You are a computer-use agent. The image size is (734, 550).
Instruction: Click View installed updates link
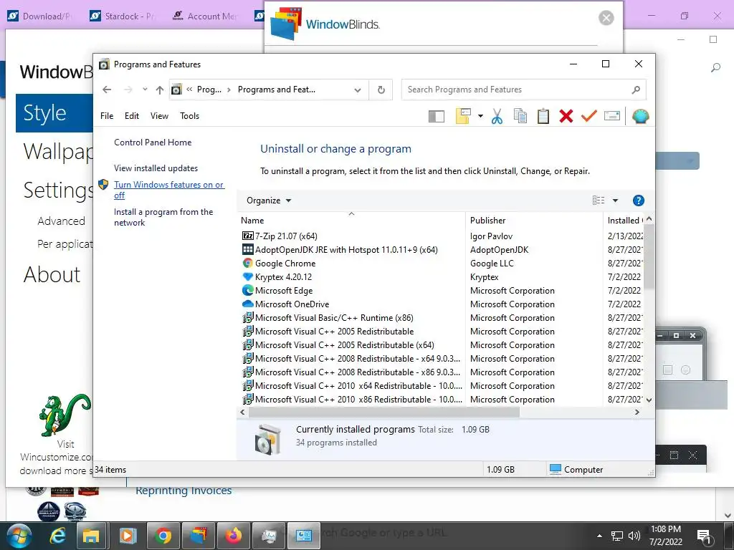pos(156,168)
